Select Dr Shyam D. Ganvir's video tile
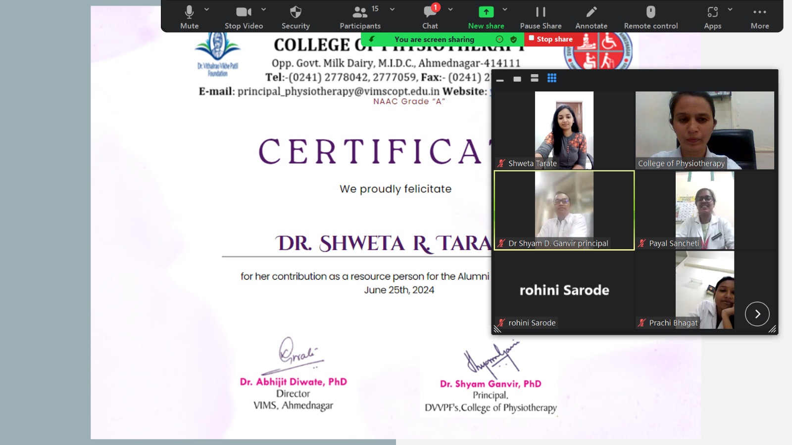792x445 pixels. point(564,211)
